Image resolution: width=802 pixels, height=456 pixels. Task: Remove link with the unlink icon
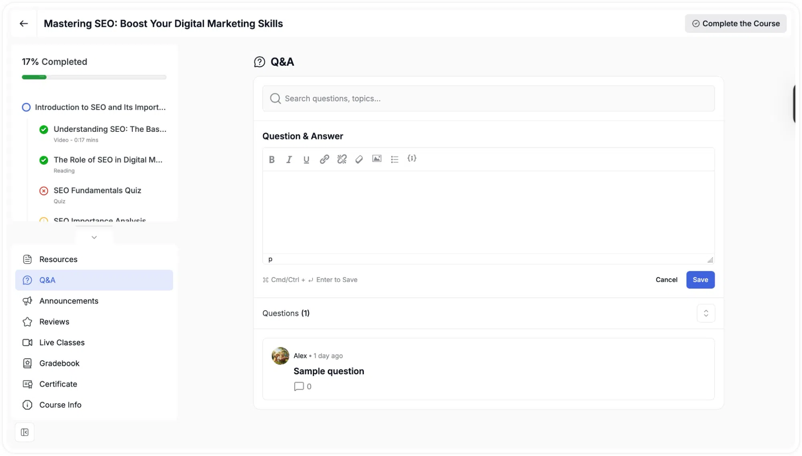pos(342,159)
